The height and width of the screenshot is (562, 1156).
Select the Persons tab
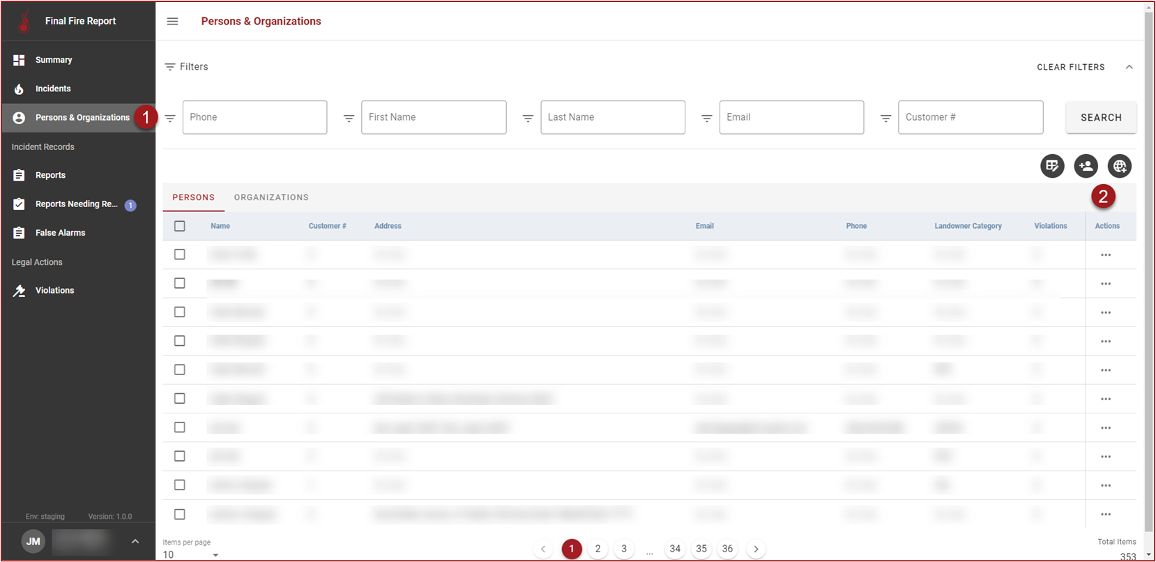193,197
